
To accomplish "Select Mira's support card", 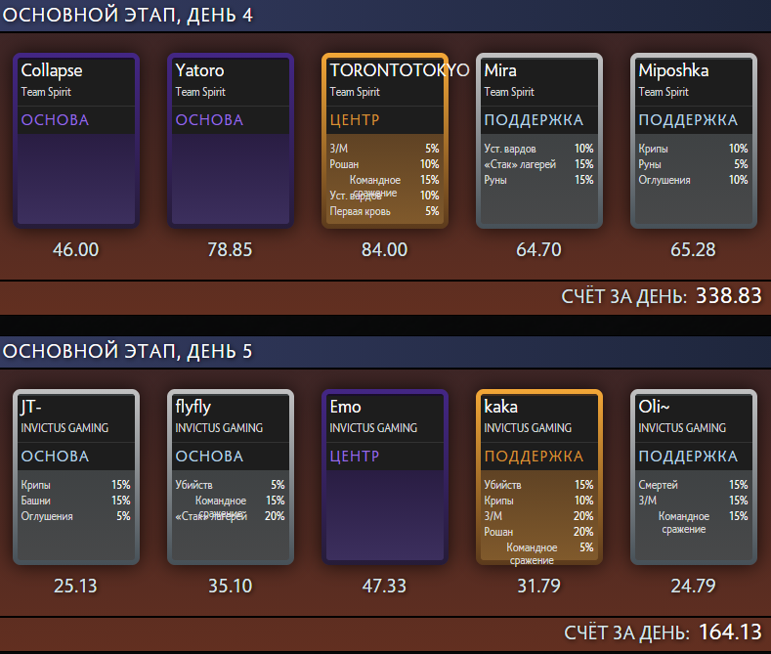I will click(x=539, y=141).
